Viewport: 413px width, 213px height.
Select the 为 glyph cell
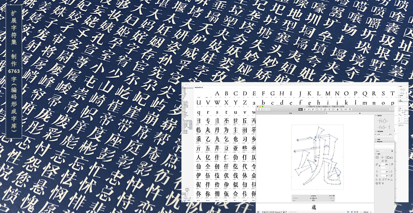click(226, 130)
